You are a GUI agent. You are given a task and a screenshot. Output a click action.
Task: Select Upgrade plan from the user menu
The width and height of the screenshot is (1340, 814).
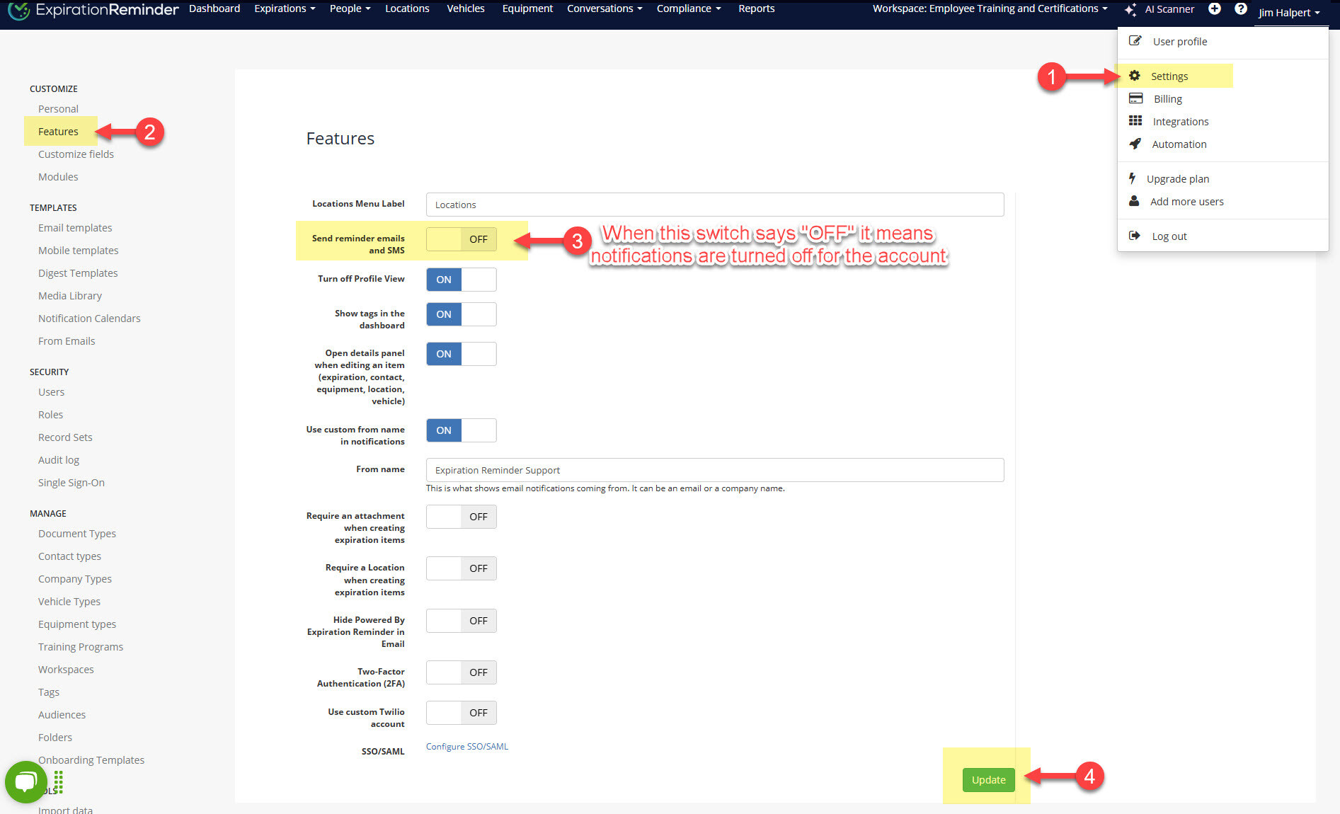[1178, 179]
